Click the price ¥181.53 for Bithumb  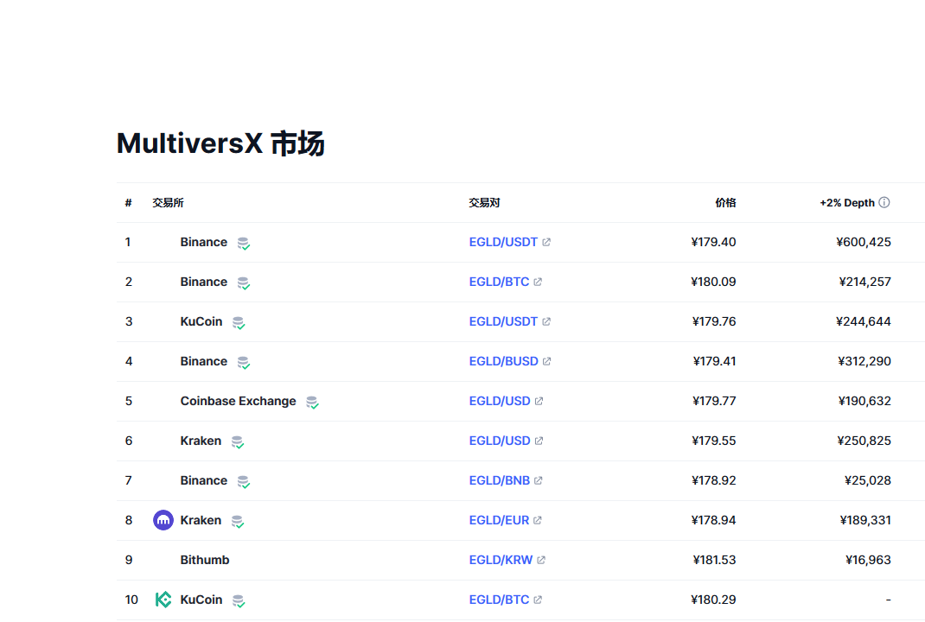714,560
